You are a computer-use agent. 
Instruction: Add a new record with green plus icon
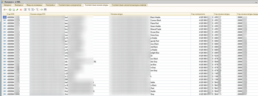click(10, 10)
